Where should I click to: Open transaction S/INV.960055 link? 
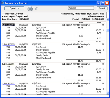8,44
